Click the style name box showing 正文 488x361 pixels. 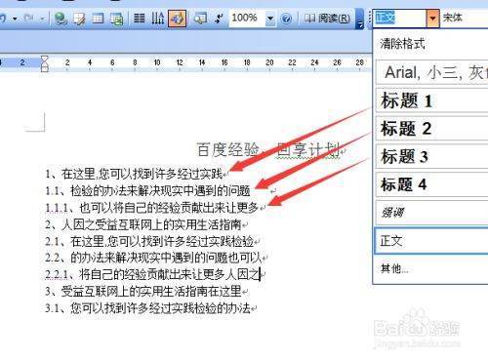[x=399, y=18]
